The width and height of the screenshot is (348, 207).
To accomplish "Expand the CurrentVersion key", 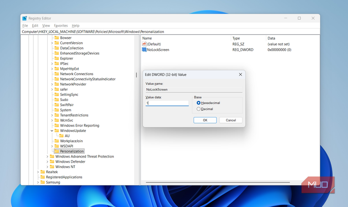I will pyautogui.click(x=52, y=43).
